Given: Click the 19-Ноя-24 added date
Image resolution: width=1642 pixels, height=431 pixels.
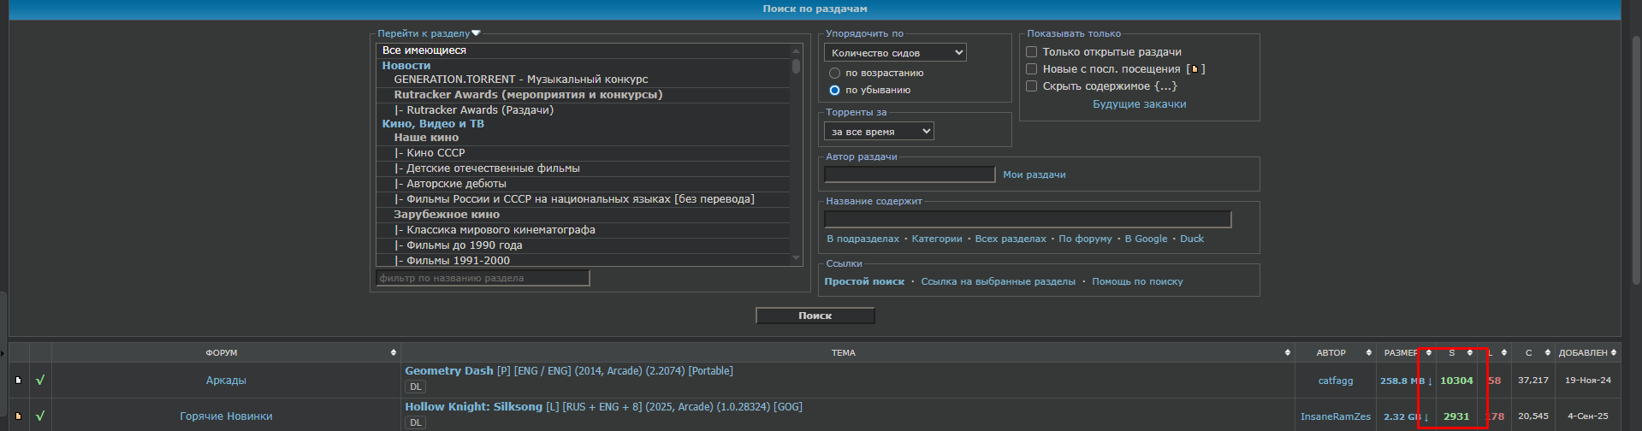Looking at the screenshot, I should (x=1588, y=381).
